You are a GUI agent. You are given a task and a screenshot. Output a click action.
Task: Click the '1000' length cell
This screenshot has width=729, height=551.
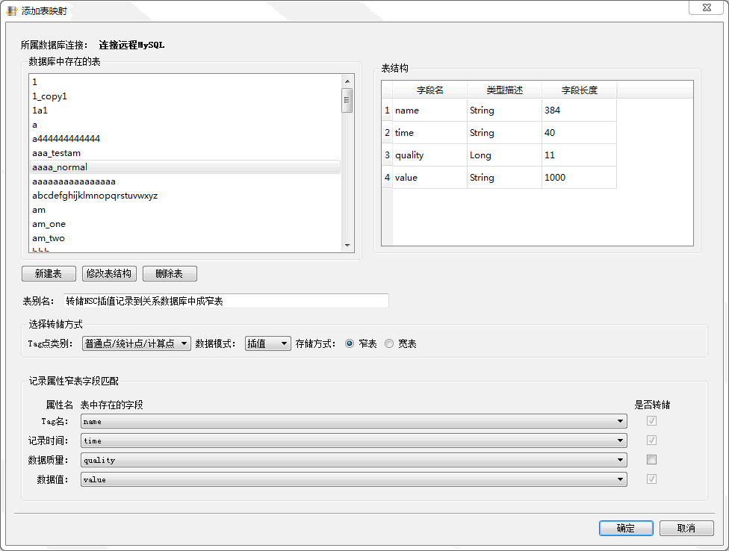tap(580, 178)
